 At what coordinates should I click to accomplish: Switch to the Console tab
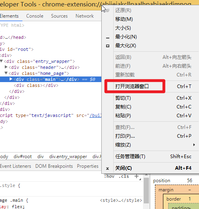(x=35, y=16)
